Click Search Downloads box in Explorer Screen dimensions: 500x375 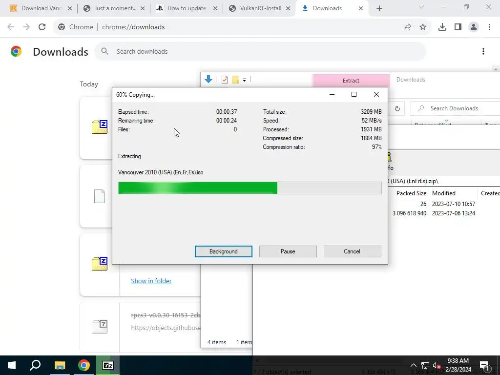[456, 108]
